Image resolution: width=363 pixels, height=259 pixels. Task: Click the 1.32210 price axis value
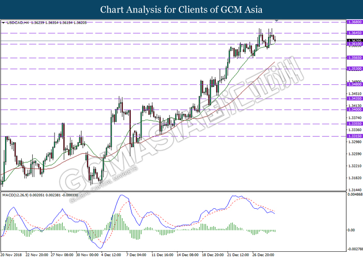tap(355, 166)
